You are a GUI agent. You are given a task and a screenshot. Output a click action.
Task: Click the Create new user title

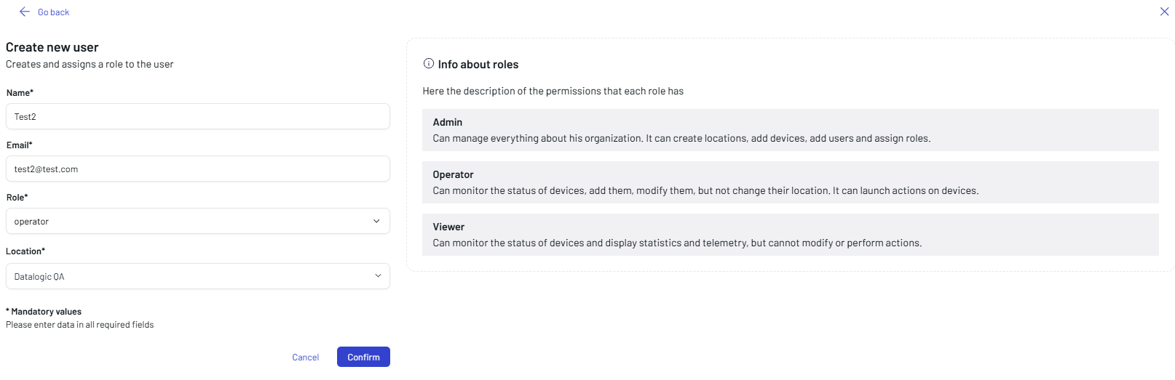point(52,47)
